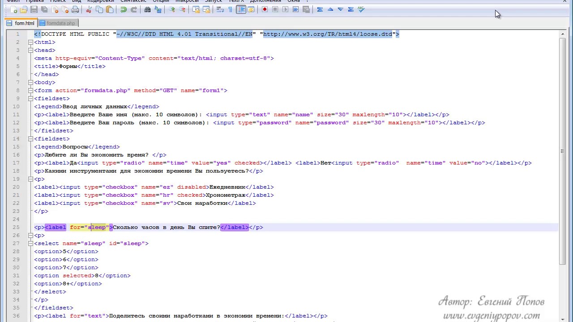Open the Кодировки menu
Image resolution: width=573 pixels, height=322 pixels.
[x=100, y=1]
